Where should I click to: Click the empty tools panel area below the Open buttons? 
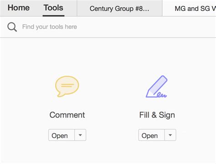112,153
